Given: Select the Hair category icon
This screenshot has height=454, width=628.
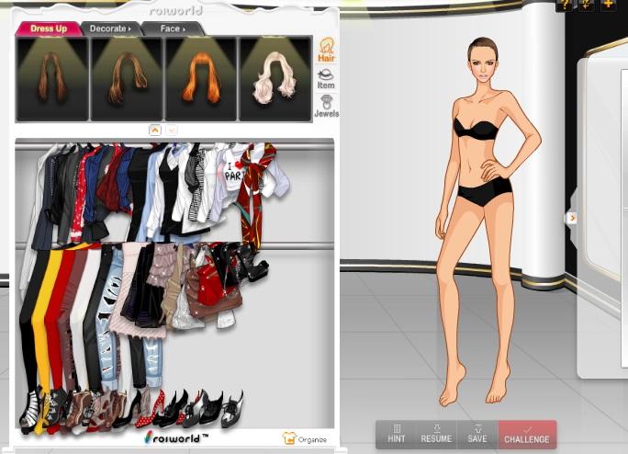Looking at the screenshot, I should [x=326, y=50].
